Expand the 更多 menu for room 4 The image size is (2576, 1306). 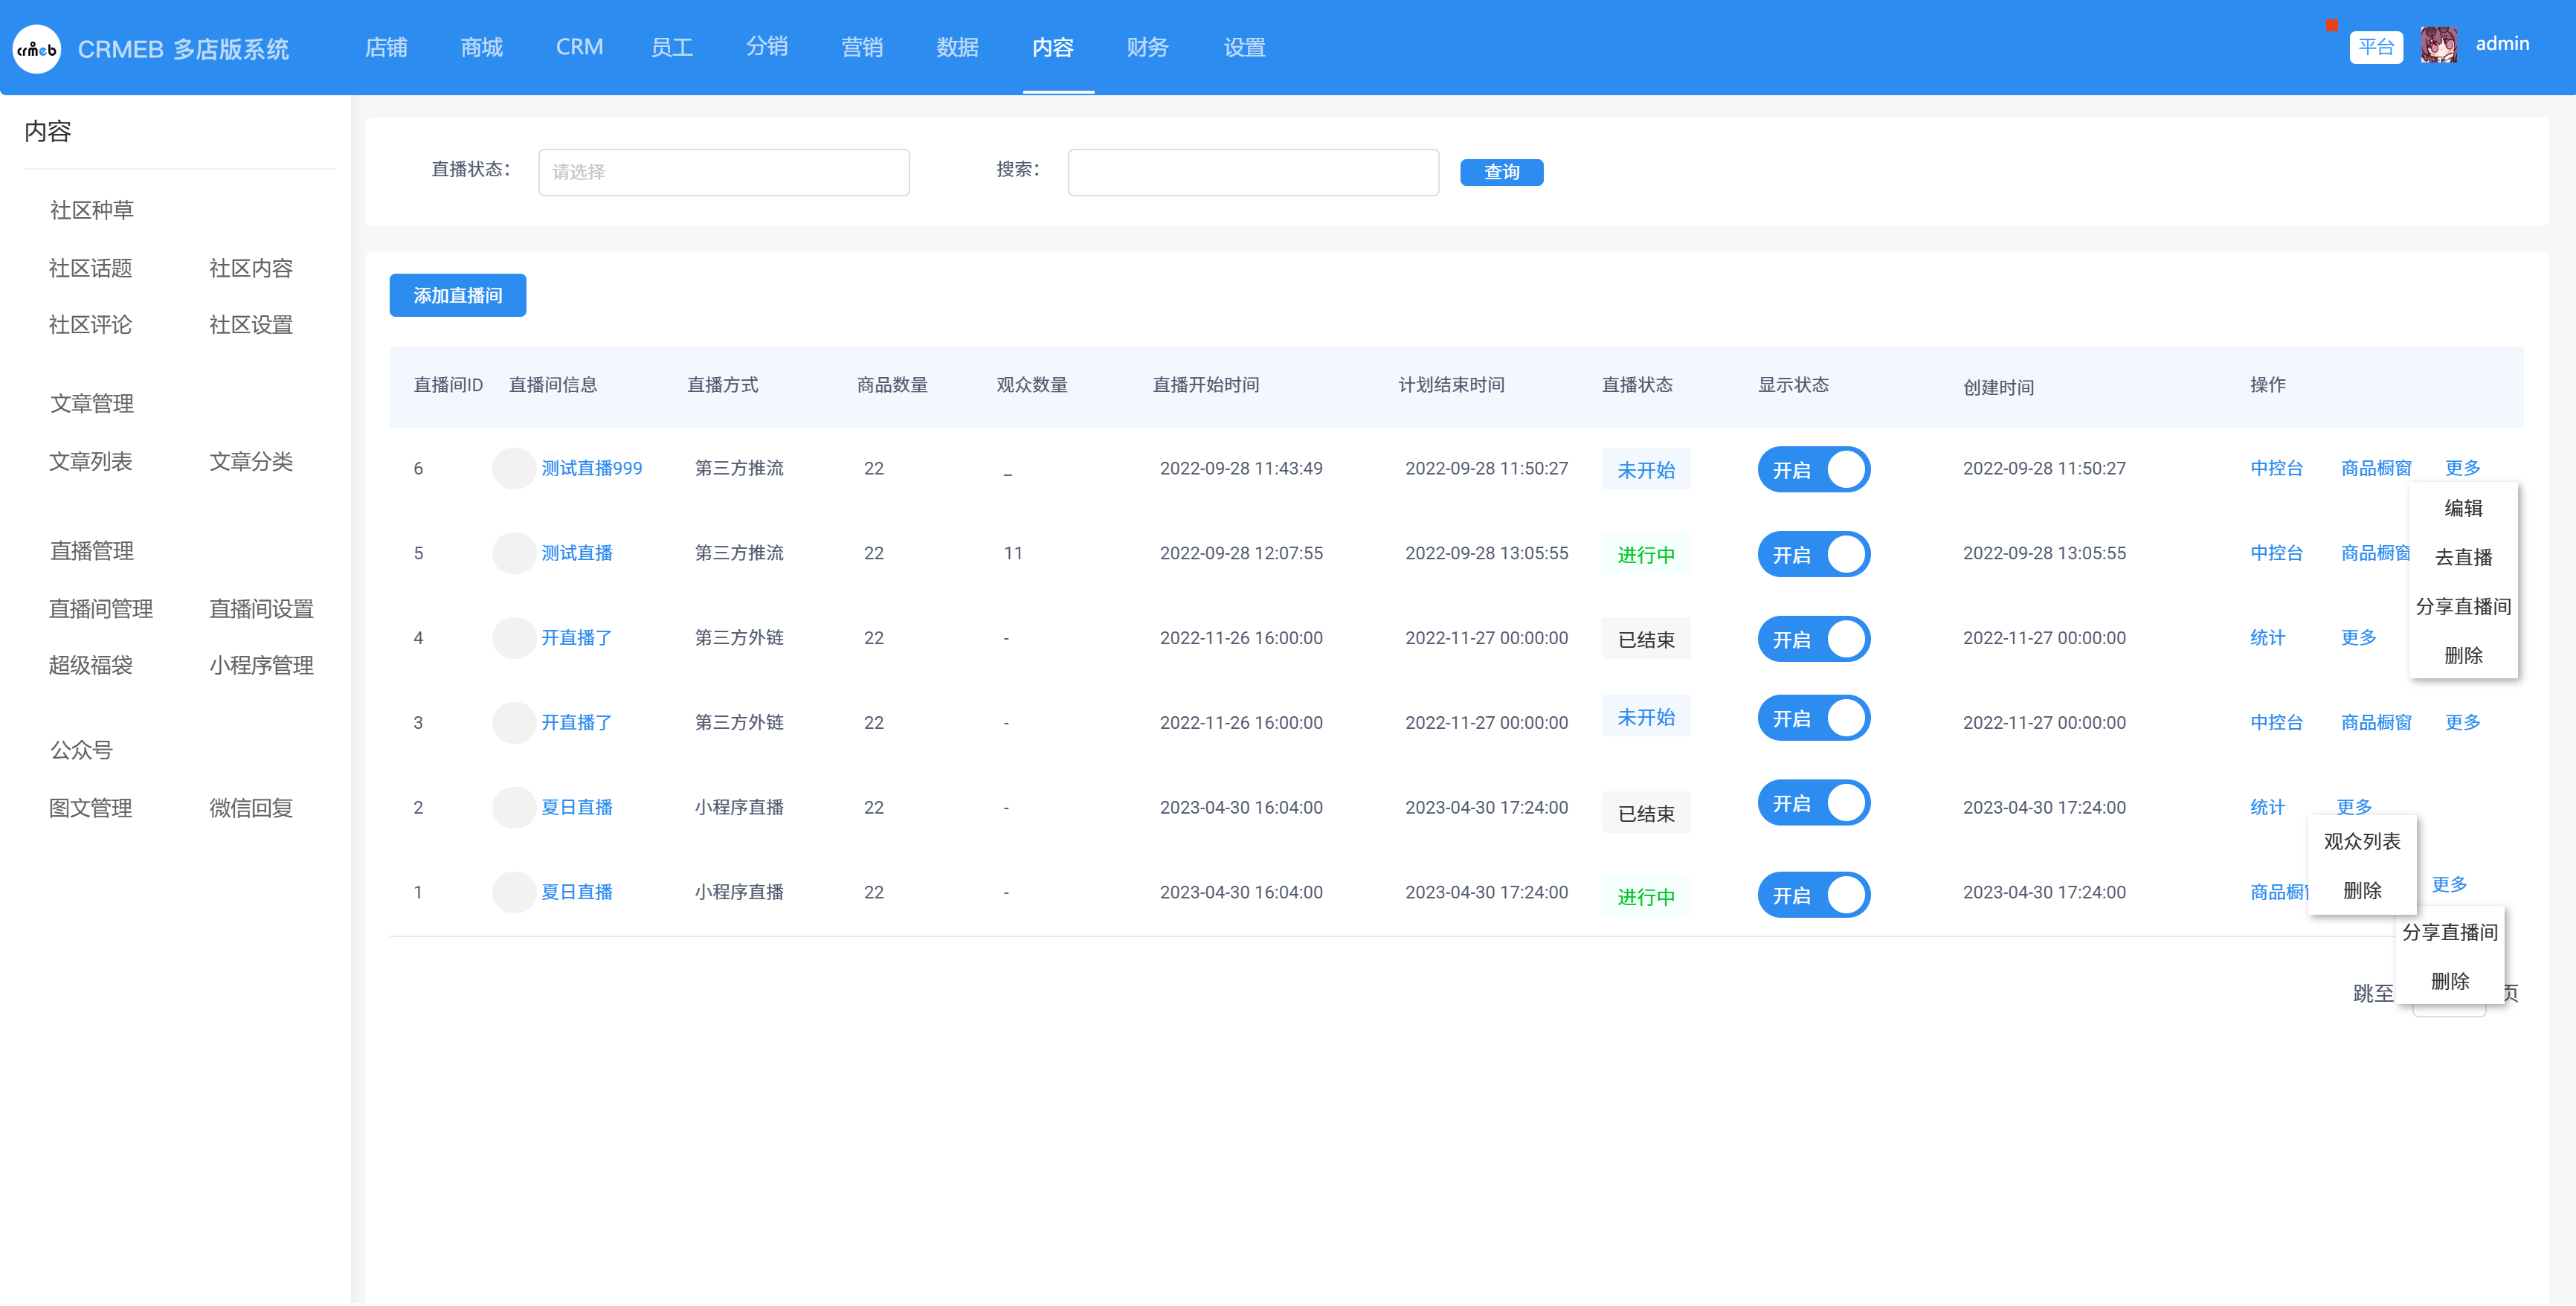pyautogui.click(x=2358, y=637)
